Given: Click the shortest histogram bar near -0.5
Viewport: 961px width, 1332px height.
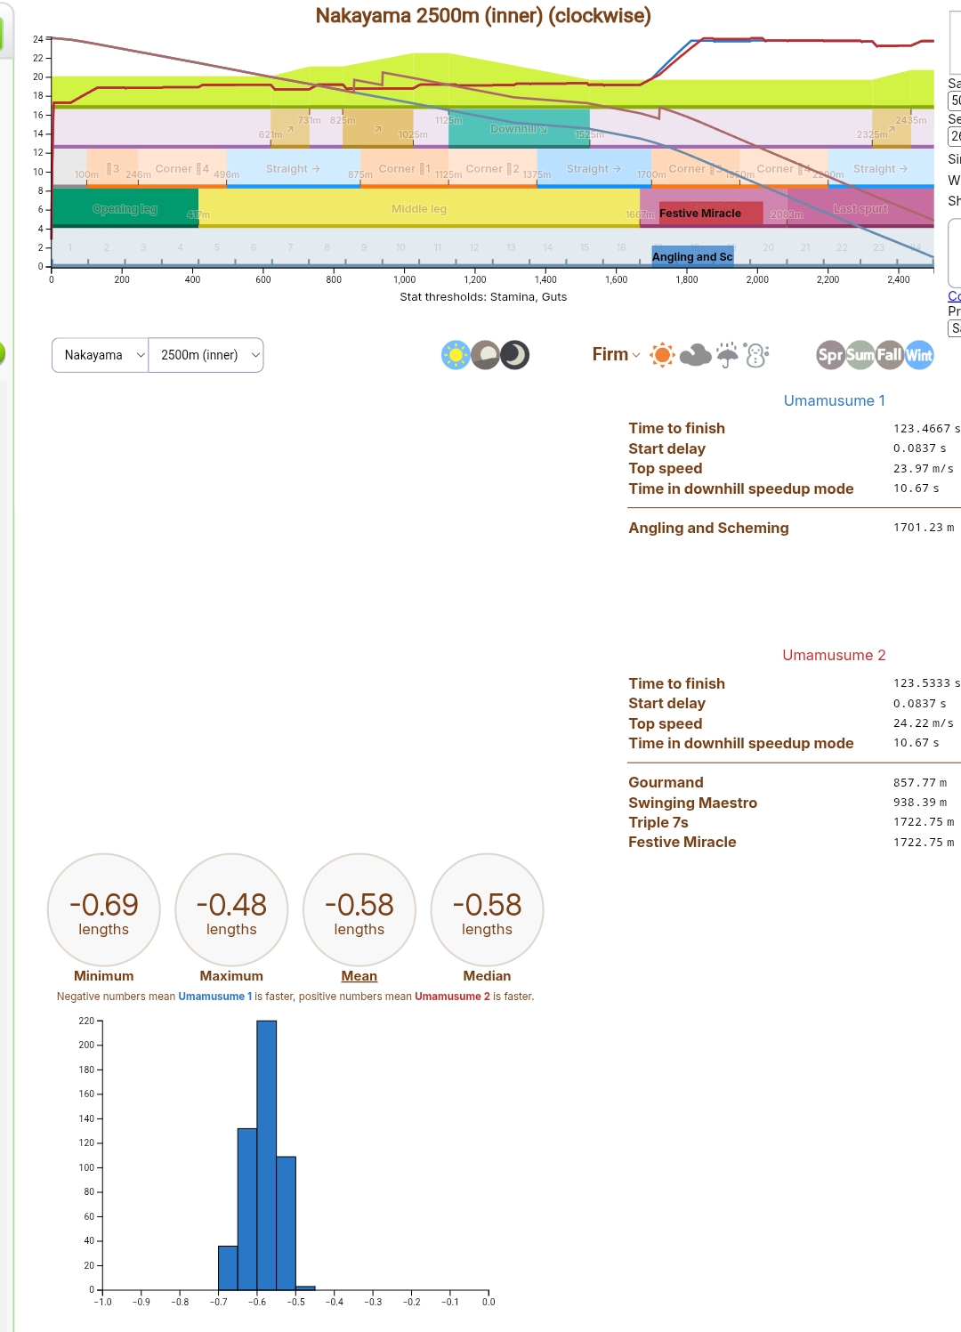Looking at the screenshot, I should (305, 1288).
